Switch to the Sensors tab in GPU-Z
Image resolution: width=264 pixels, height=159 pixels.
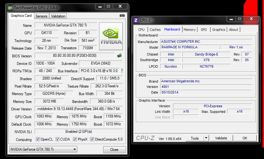point(41,16)
